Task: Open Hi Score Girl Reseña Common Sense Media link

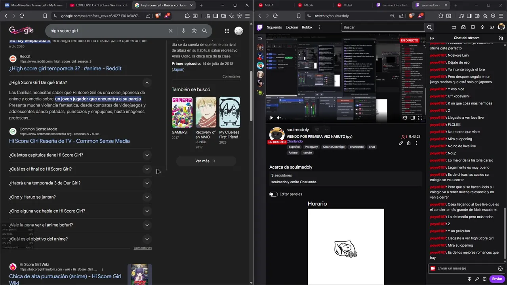Action: tap(69, 141)
